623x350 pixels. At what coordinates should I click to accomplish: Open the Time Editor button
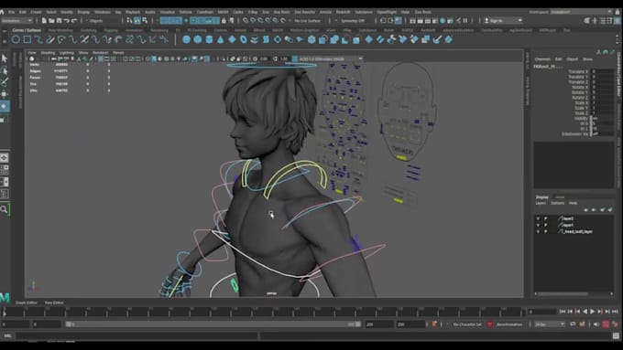point(54,302)
